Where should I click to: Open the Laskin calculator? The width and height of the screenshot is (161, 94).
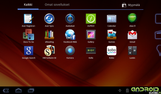pyautogui.click(x=132, y=51)
